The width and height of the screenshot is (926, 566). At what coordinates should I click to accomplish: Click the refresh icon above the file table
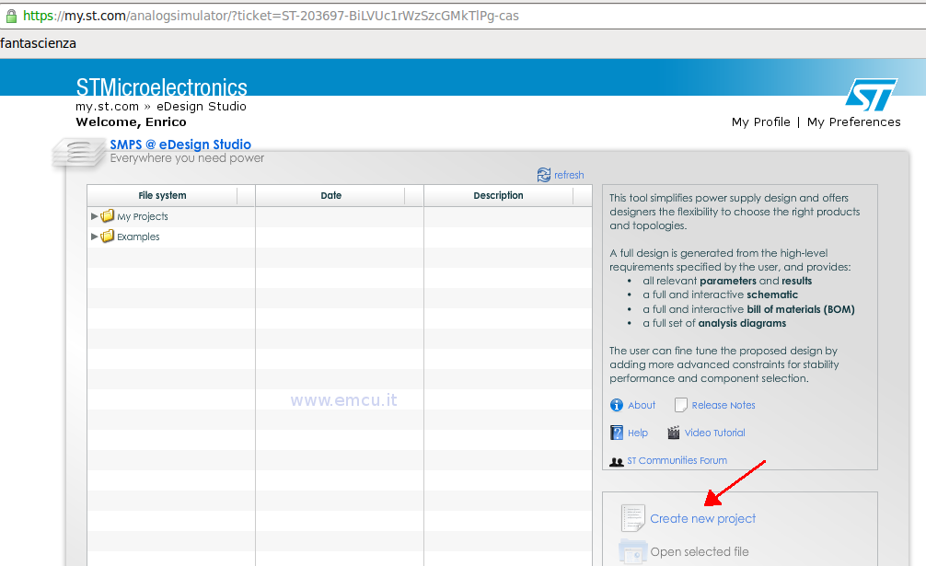click(543, 175)
